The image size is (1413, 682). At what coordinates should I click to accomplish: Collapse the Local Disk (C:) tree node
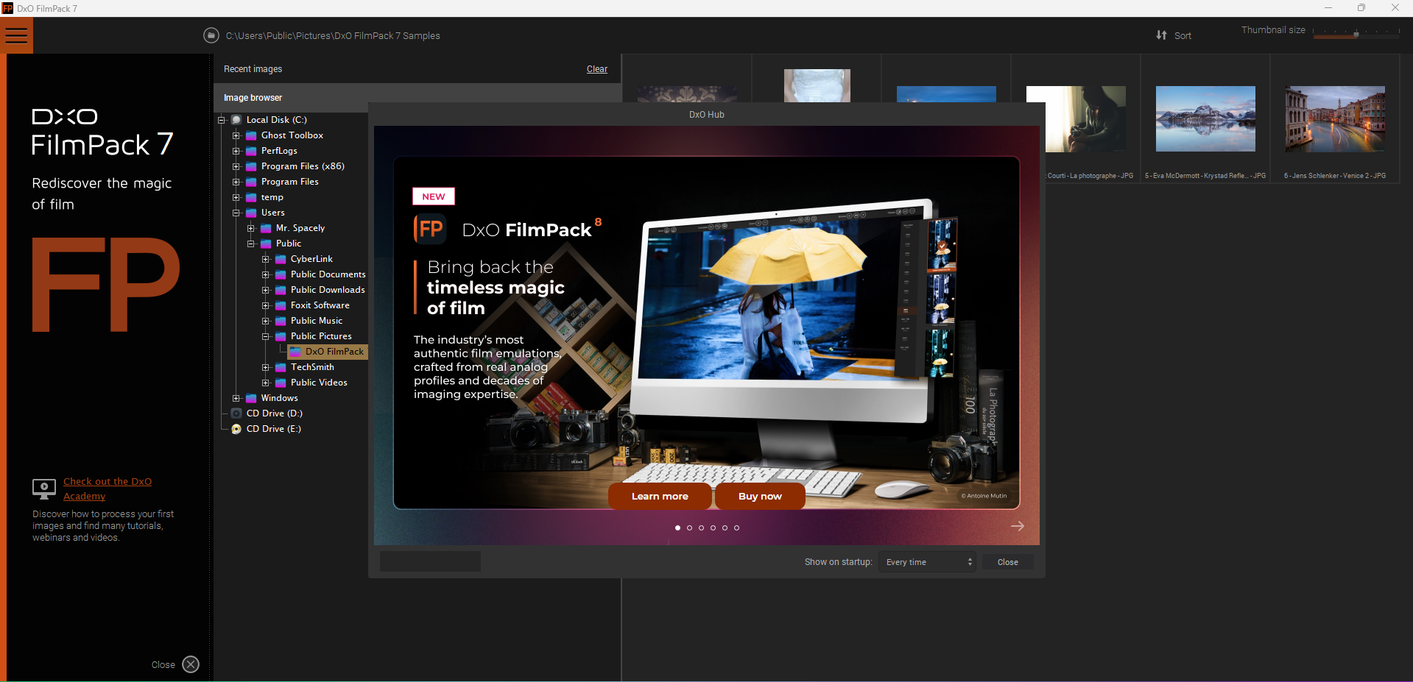tap(221, 120)
